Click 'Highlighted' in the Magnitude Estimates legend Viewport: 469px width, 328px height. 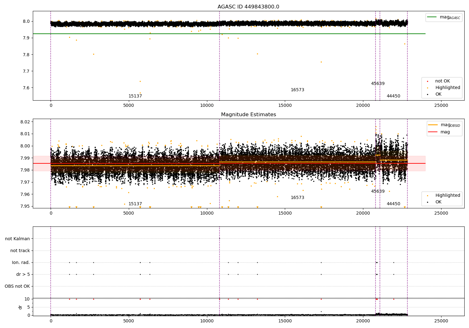pyautogui.click(x=448, y=196)
